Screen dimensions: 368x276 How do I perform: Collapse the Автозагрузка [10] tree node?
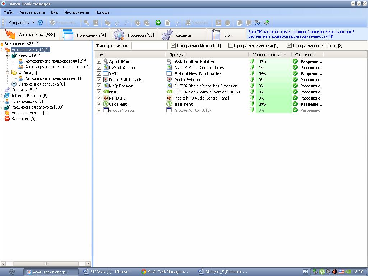click(1, 50)
